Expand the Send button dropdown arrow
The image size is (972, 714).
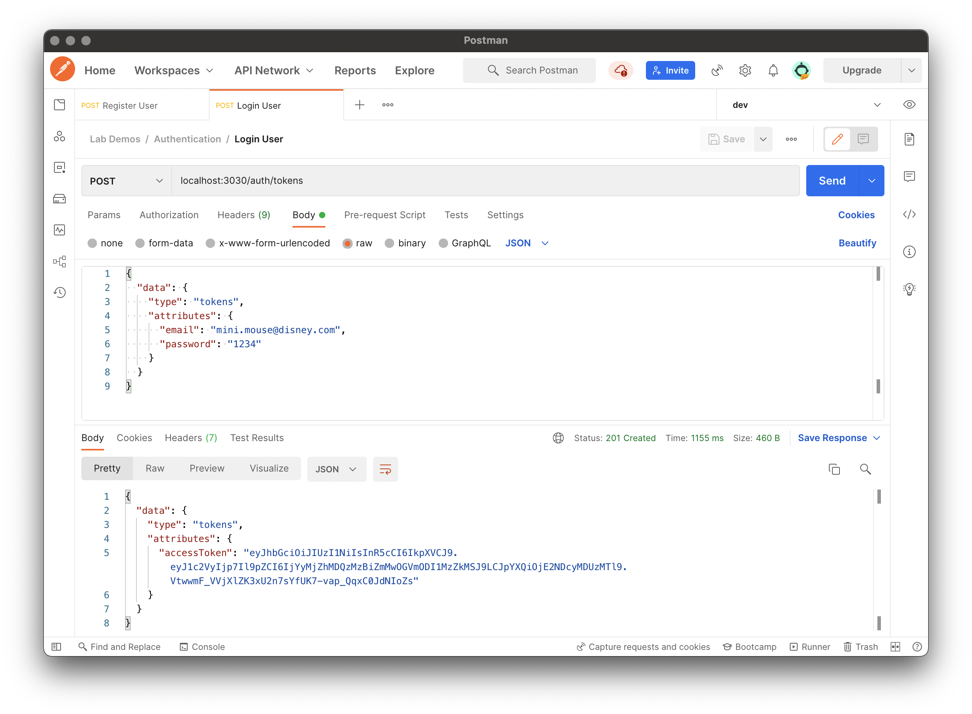point(872,181)
